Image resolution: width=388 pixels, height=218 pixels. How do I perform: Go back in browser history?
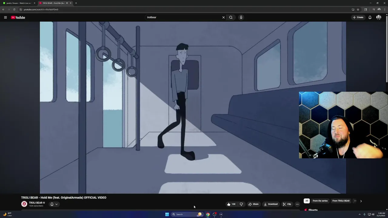(x=3, y=9)
